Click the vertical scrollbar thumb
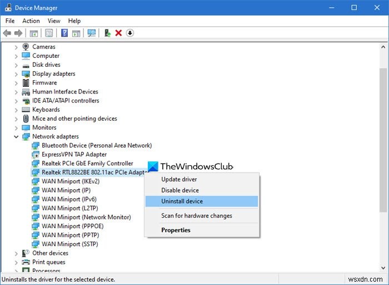This screenshot has width=389, height=285. click(383, 140)
